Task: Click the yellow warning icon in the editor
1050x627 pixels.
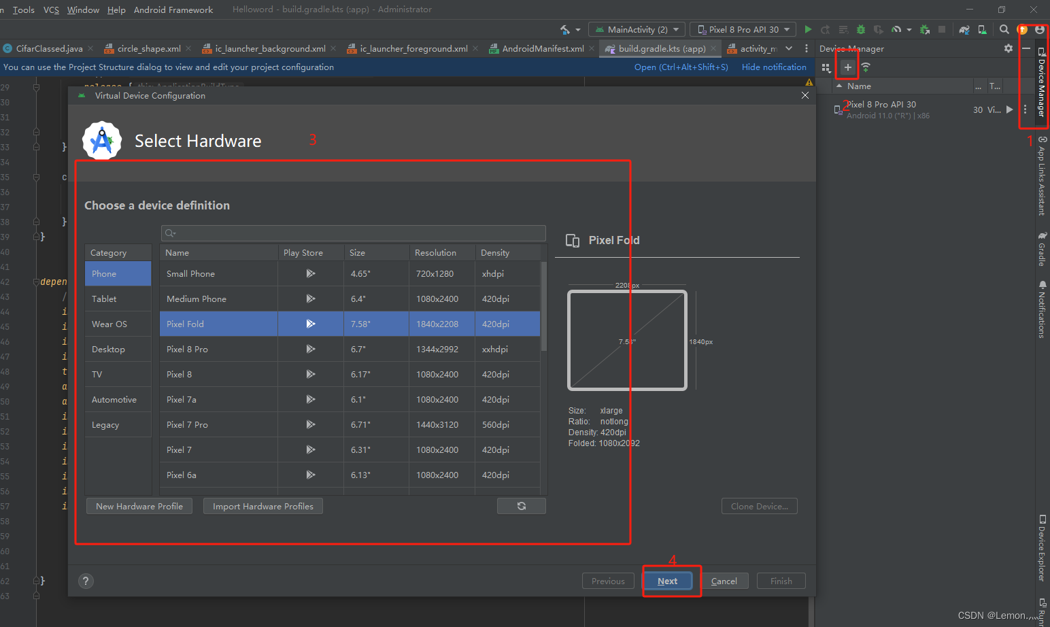Action: [x=809, y=82]
